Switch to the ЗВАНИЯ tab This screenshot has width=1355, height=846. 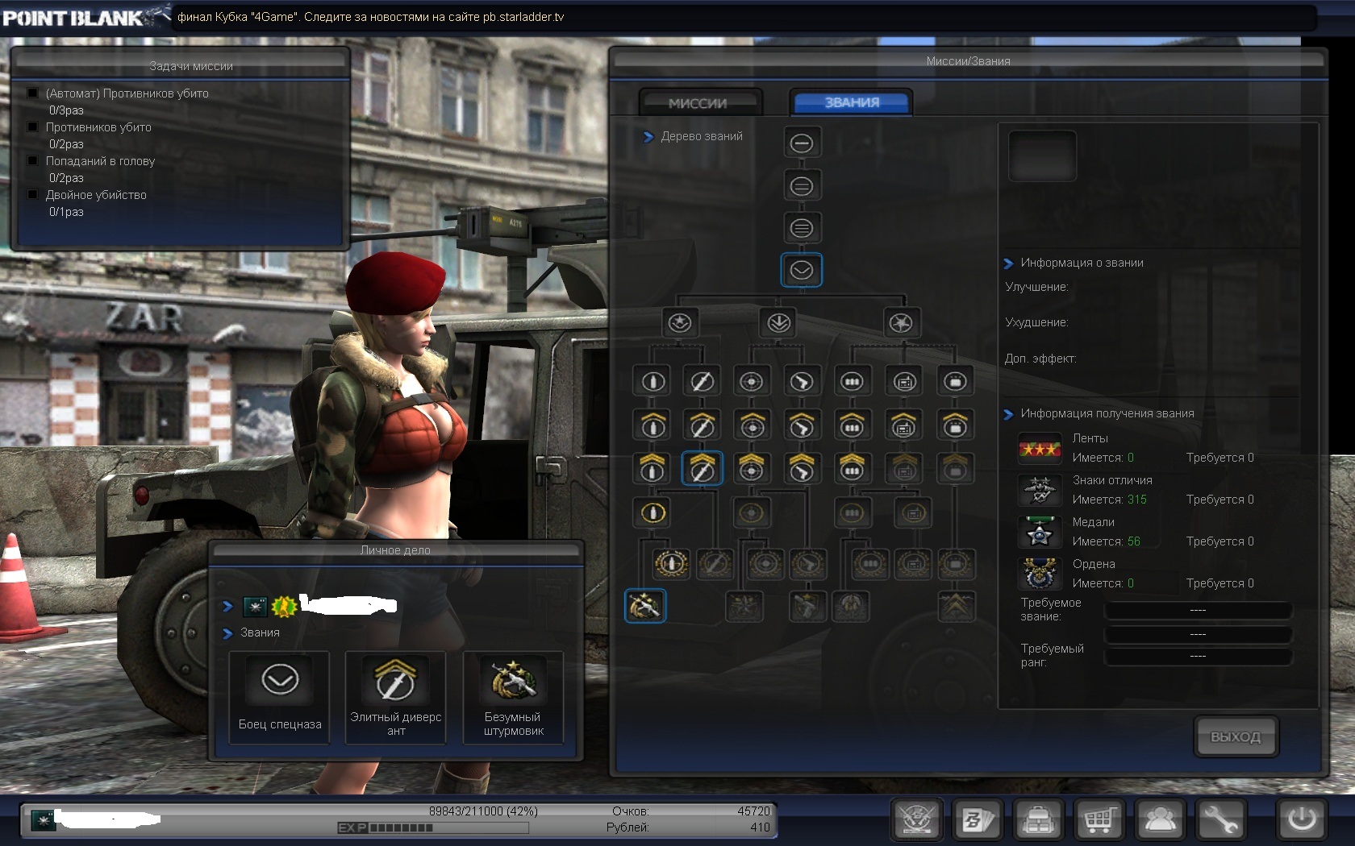(852, 102)
